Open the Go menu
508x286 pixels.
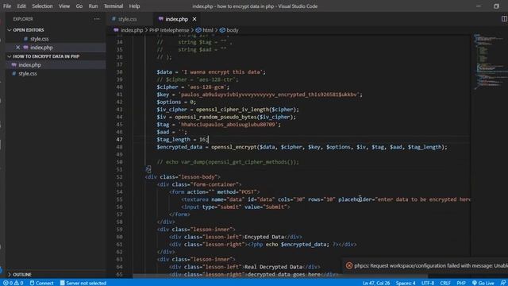tap(79, 6)
